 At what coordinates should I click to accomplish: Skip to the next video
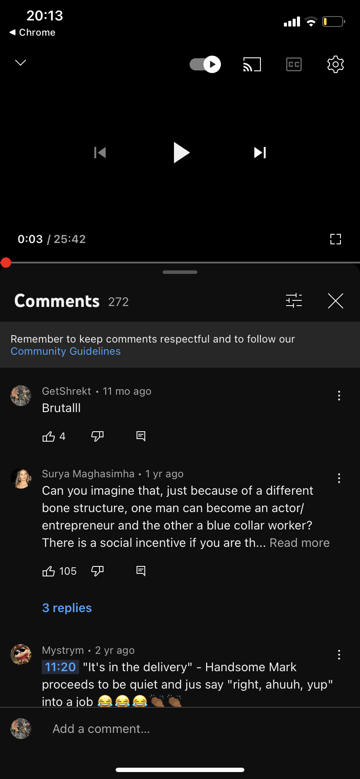click(260, 153)
